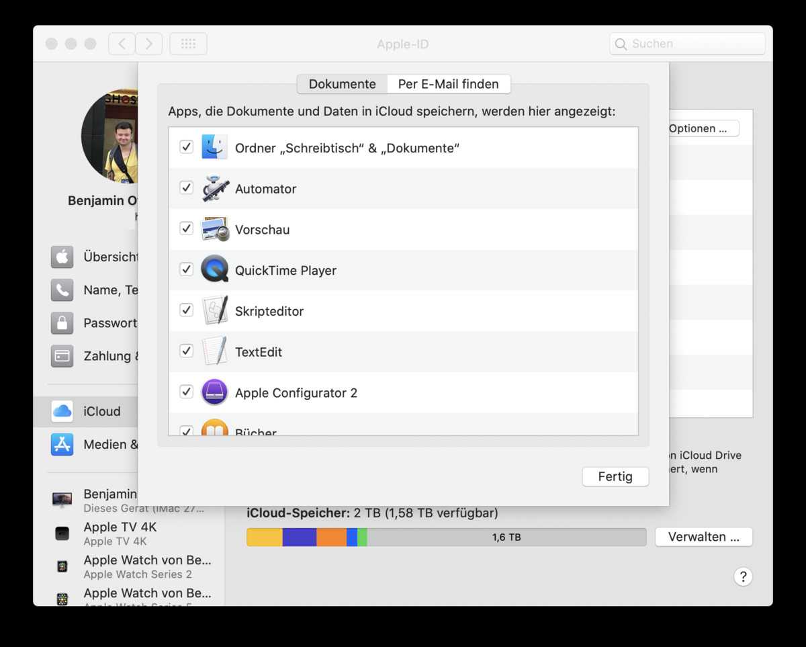Click the profile photo avatar
Image resolution: width=806 pixels, height=647 pixels.
(109, 136)
